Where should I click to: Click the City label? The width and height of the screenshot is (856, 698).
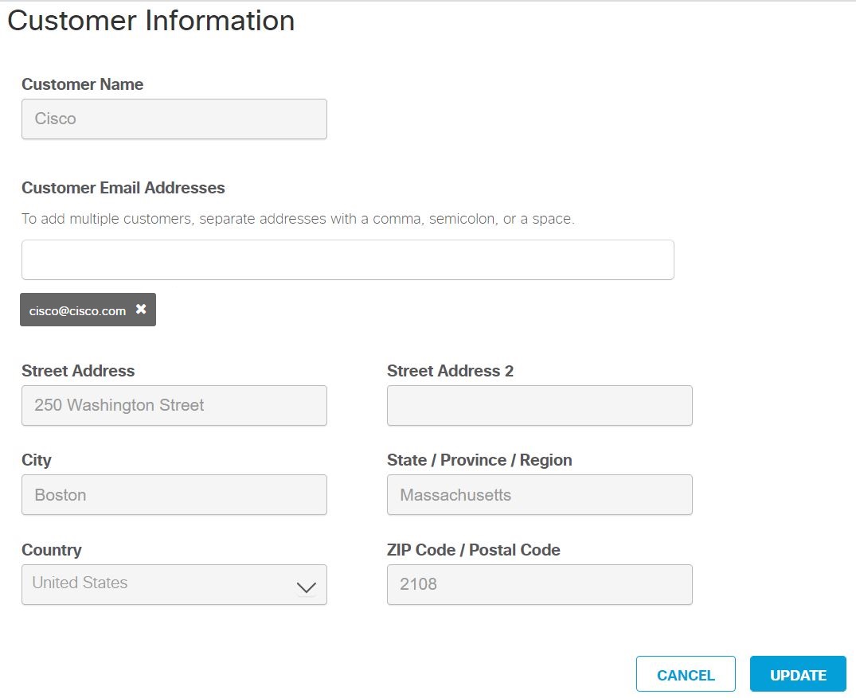37,460
